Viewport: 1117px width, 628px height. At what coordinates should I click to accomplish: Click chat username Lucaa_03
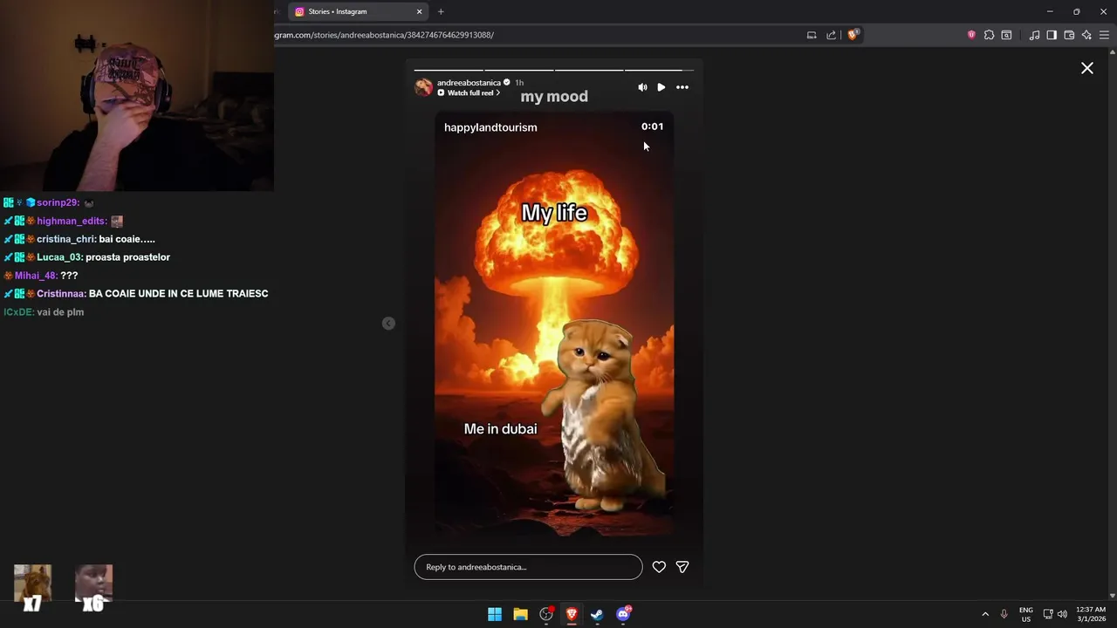click(x=59, y=257)
